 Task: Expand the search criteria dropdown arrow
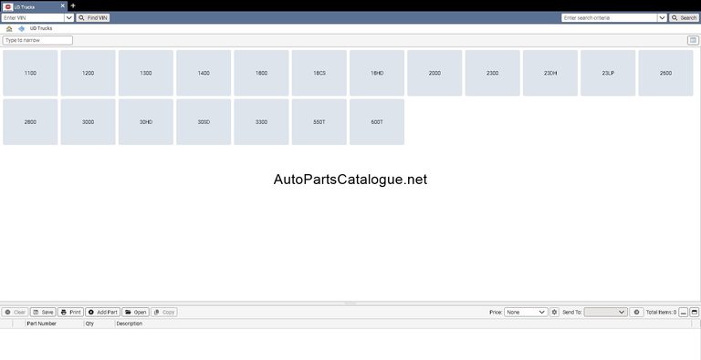pyautogui.click(x=662, y=18)
